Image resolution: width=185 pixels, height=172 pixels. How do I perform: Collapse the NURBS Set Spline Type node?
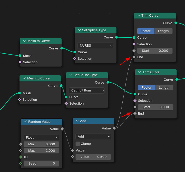pos(79,30)
